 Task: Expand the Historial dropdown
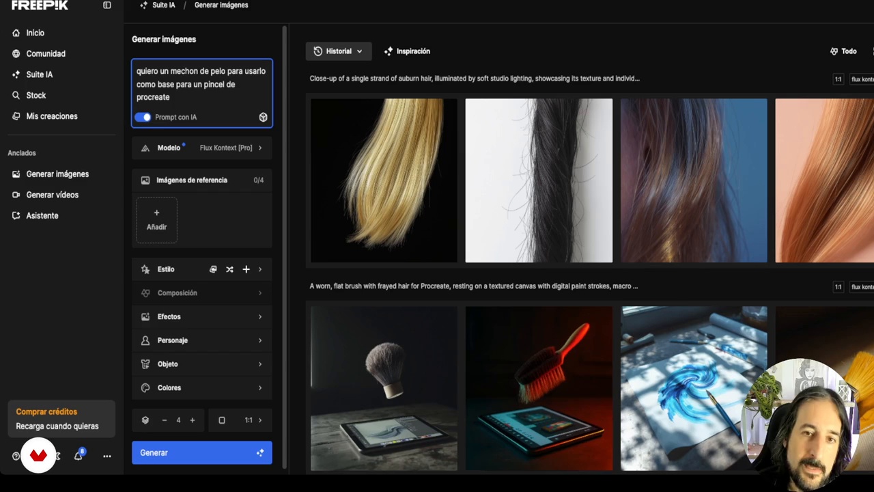coord(338,51)
